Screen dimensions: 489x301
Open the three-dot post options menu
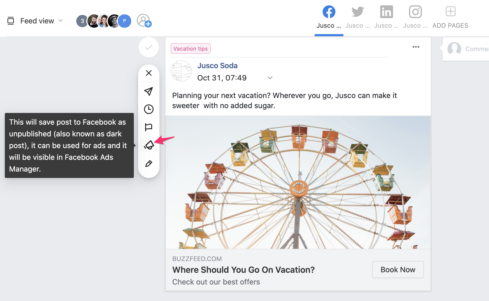[416, 47]
